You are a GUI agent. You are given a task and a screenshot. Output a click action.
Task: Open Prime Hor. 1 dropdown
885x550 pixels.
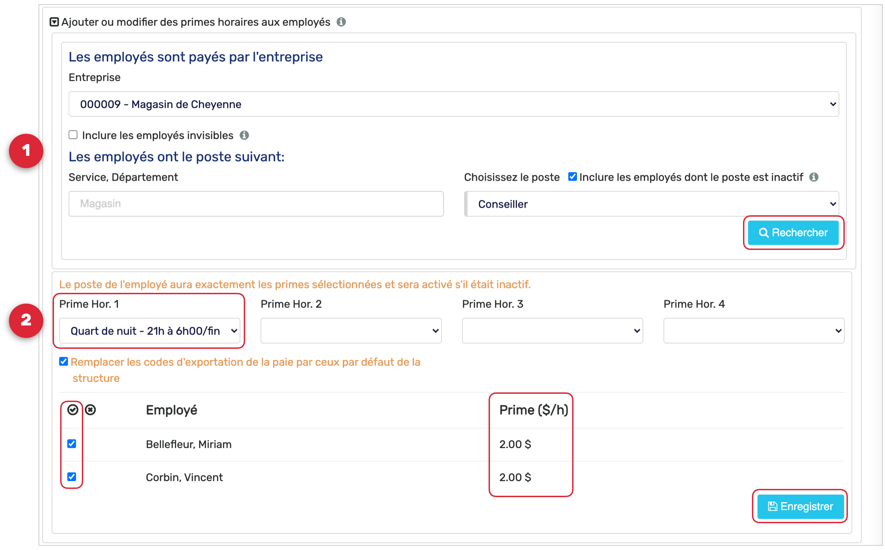click(150, 331)
